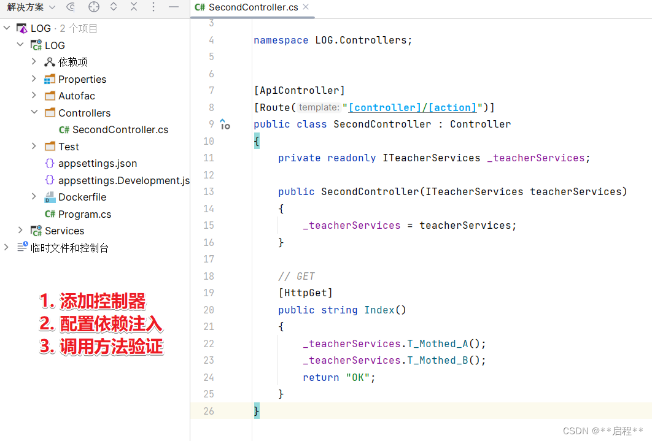
Task: Click the collapse all icon in toolbar
Action: pyautogui.click(x=133, y=7)
